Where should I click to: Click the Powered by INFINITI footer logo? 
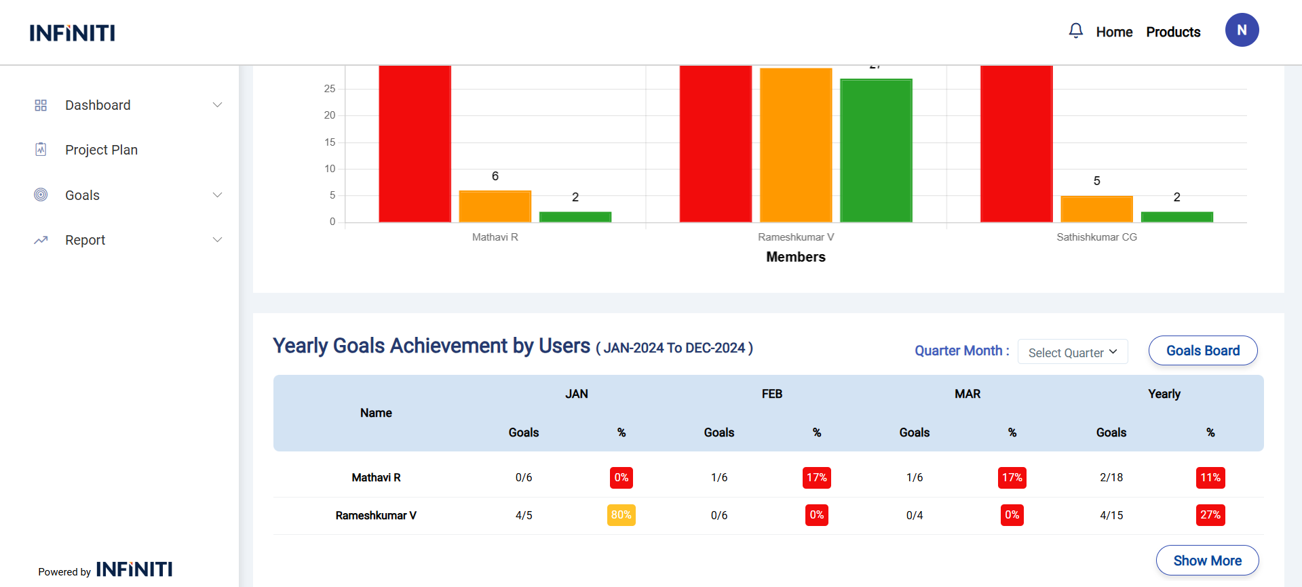pyautogui.click(x=134, y=569)
